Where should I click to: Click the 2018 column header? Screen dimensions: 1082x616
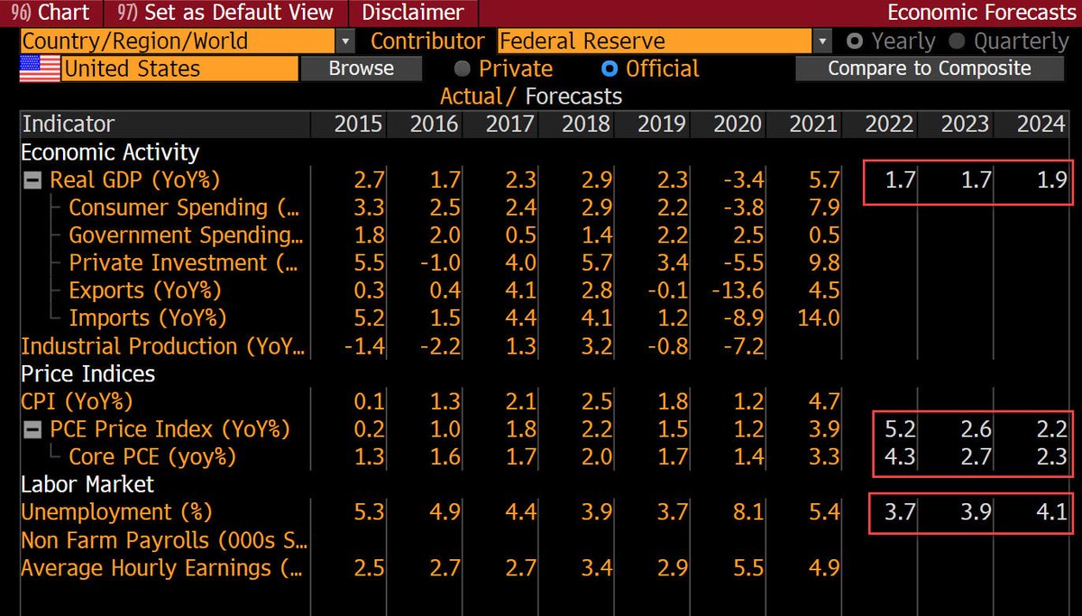pyautogui.click(x=585, y=124)
